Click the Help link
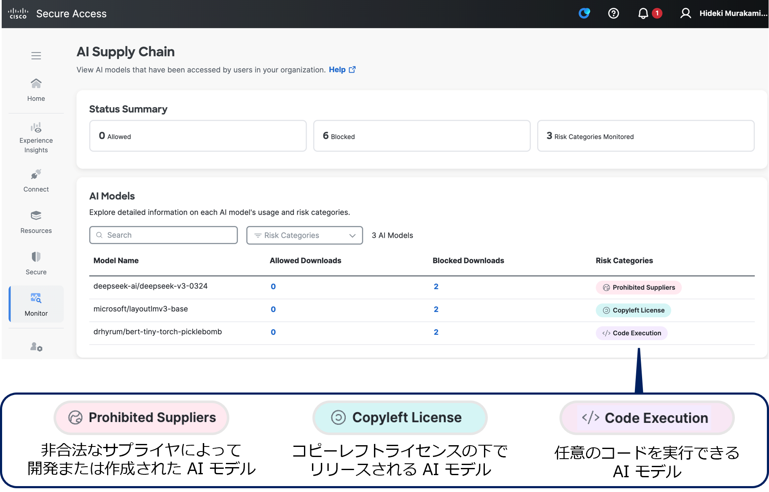 click(x=337, y=70)
